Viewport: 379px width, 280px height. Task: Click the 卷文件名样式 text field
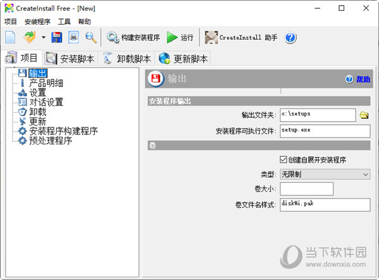coord(325,205)
